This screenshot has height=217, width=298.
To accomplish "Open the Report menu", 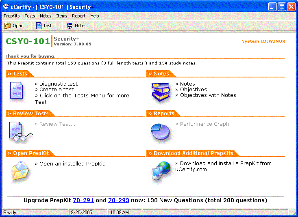I will tap(79, 16).
